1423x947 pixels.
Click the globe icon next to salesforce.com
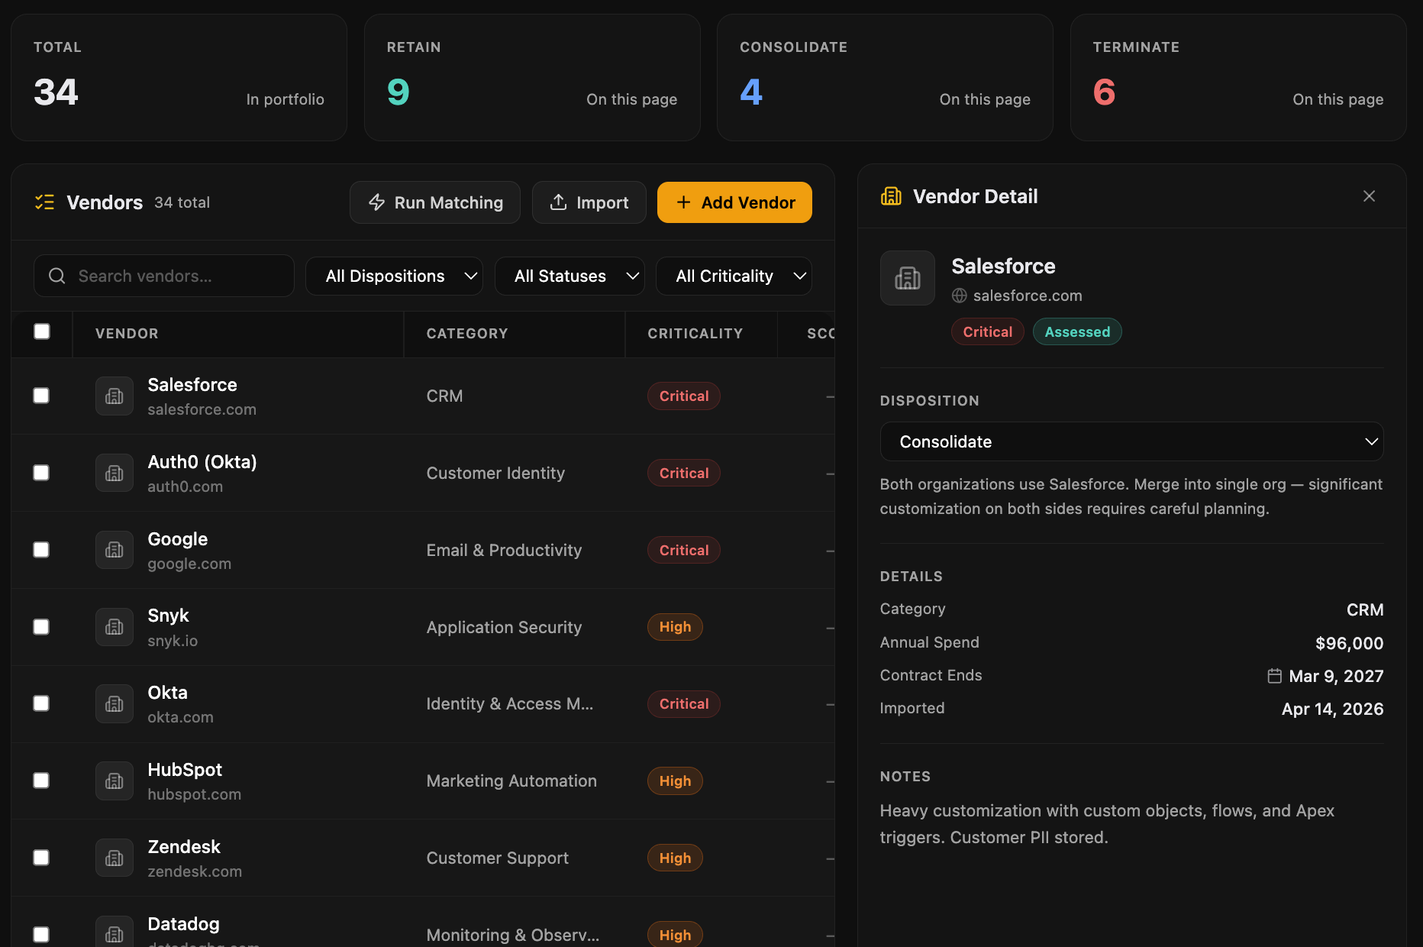pyautogui.click(x=960, y=296)
